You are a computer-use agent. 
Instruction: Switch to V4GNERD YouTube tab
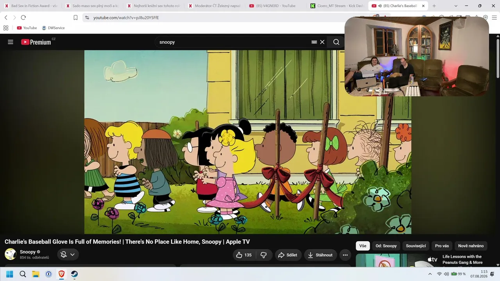click(276, 6)
